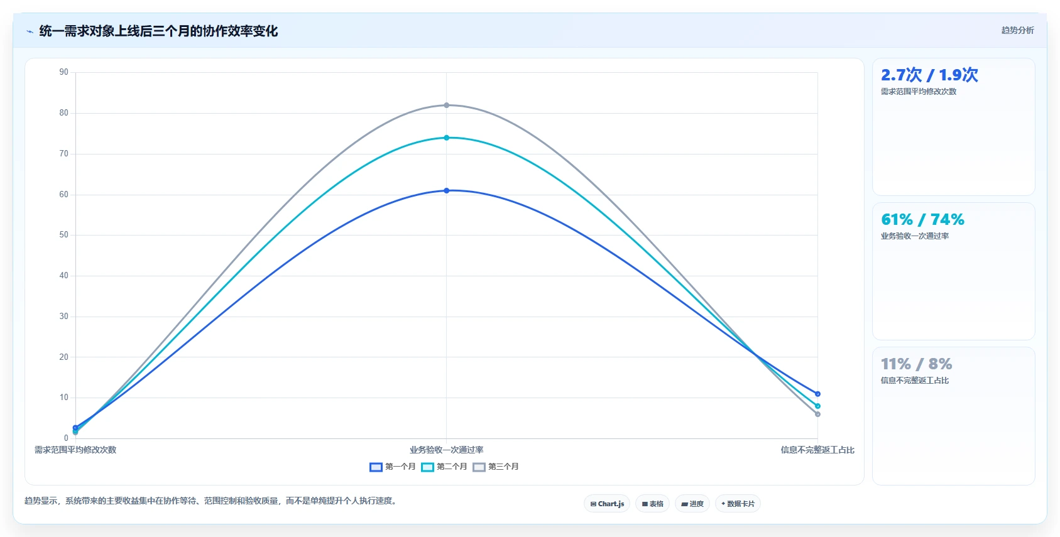
Task: Toggle 第二个月 series in chart legend
Action: (444, 467)
